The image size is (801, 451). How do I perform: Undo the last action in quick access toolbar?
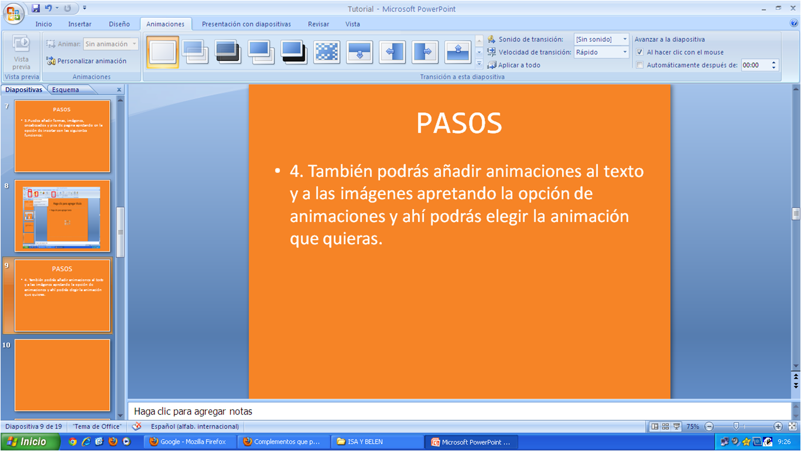click(49, 8)
